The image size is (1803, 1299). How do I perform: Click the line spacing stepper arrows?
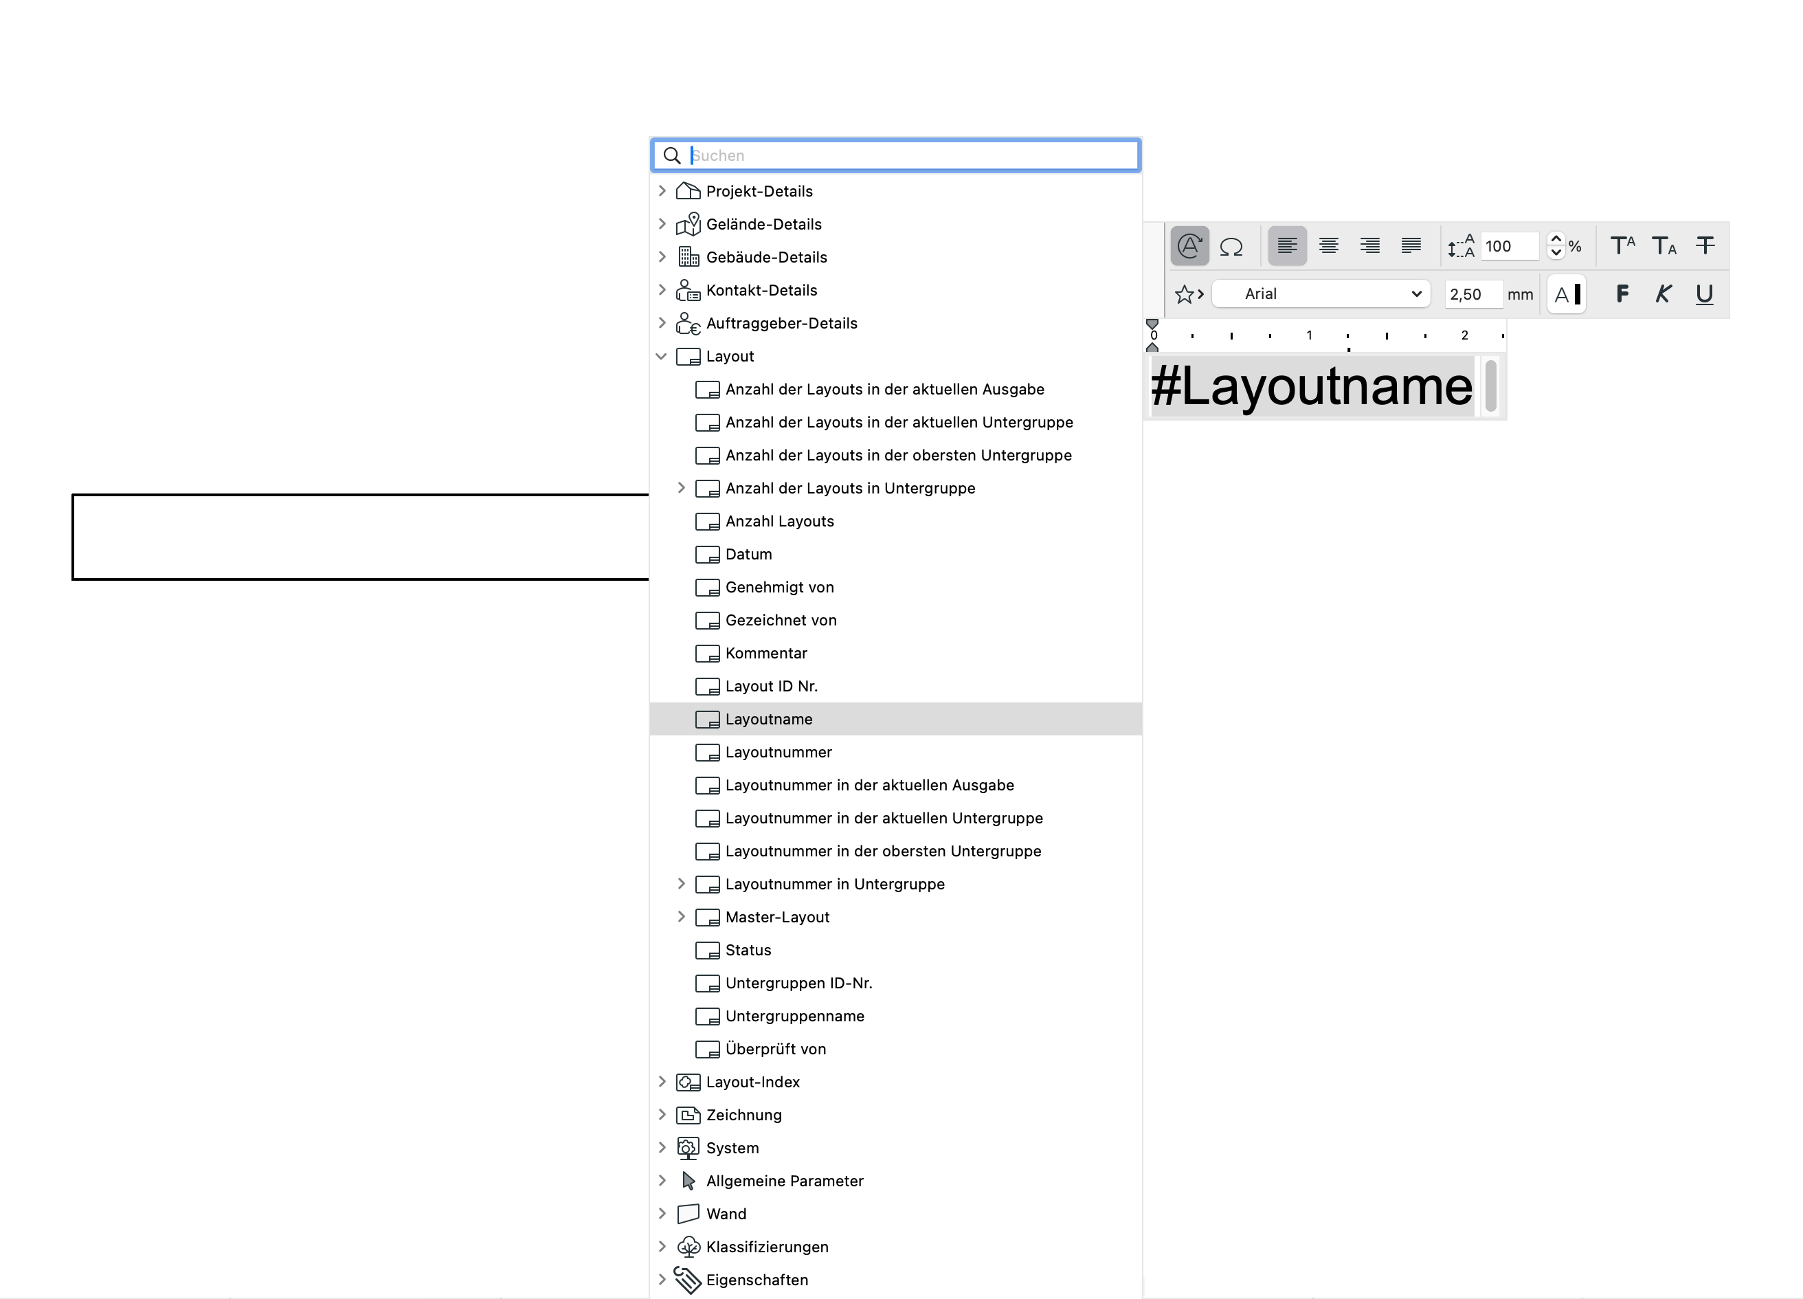point(1556,245)
